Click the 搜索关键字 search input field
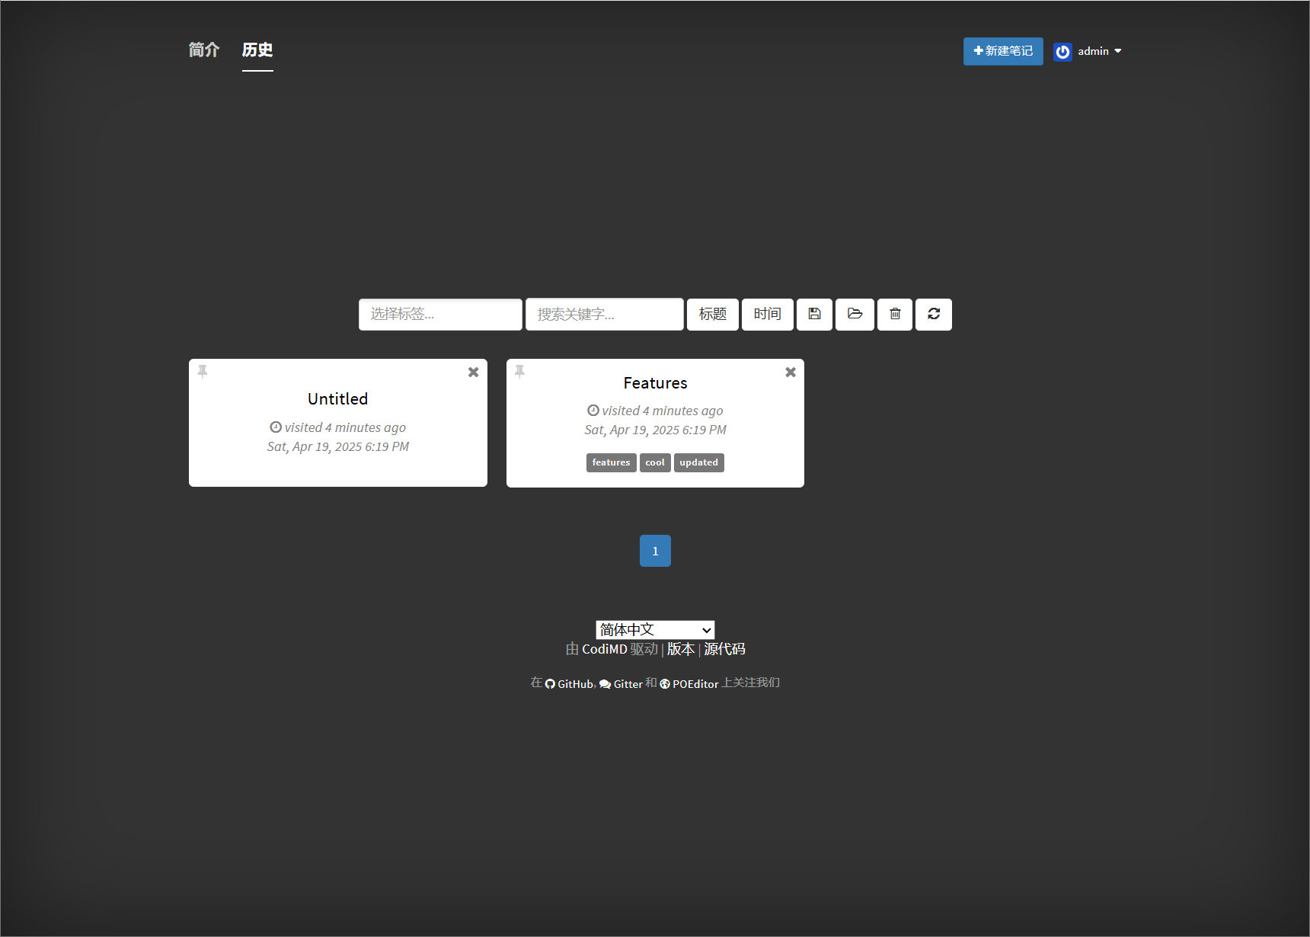1310x937 pixels. click(604, 314)
